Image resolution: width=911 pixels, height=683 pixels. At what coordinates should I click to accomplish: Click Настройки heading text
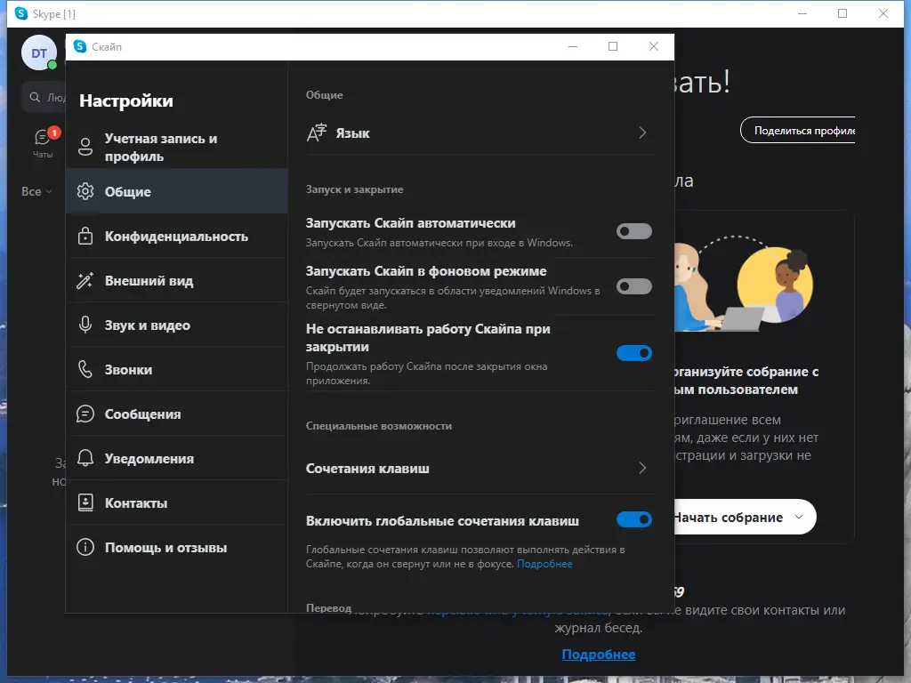pos(126,100)
